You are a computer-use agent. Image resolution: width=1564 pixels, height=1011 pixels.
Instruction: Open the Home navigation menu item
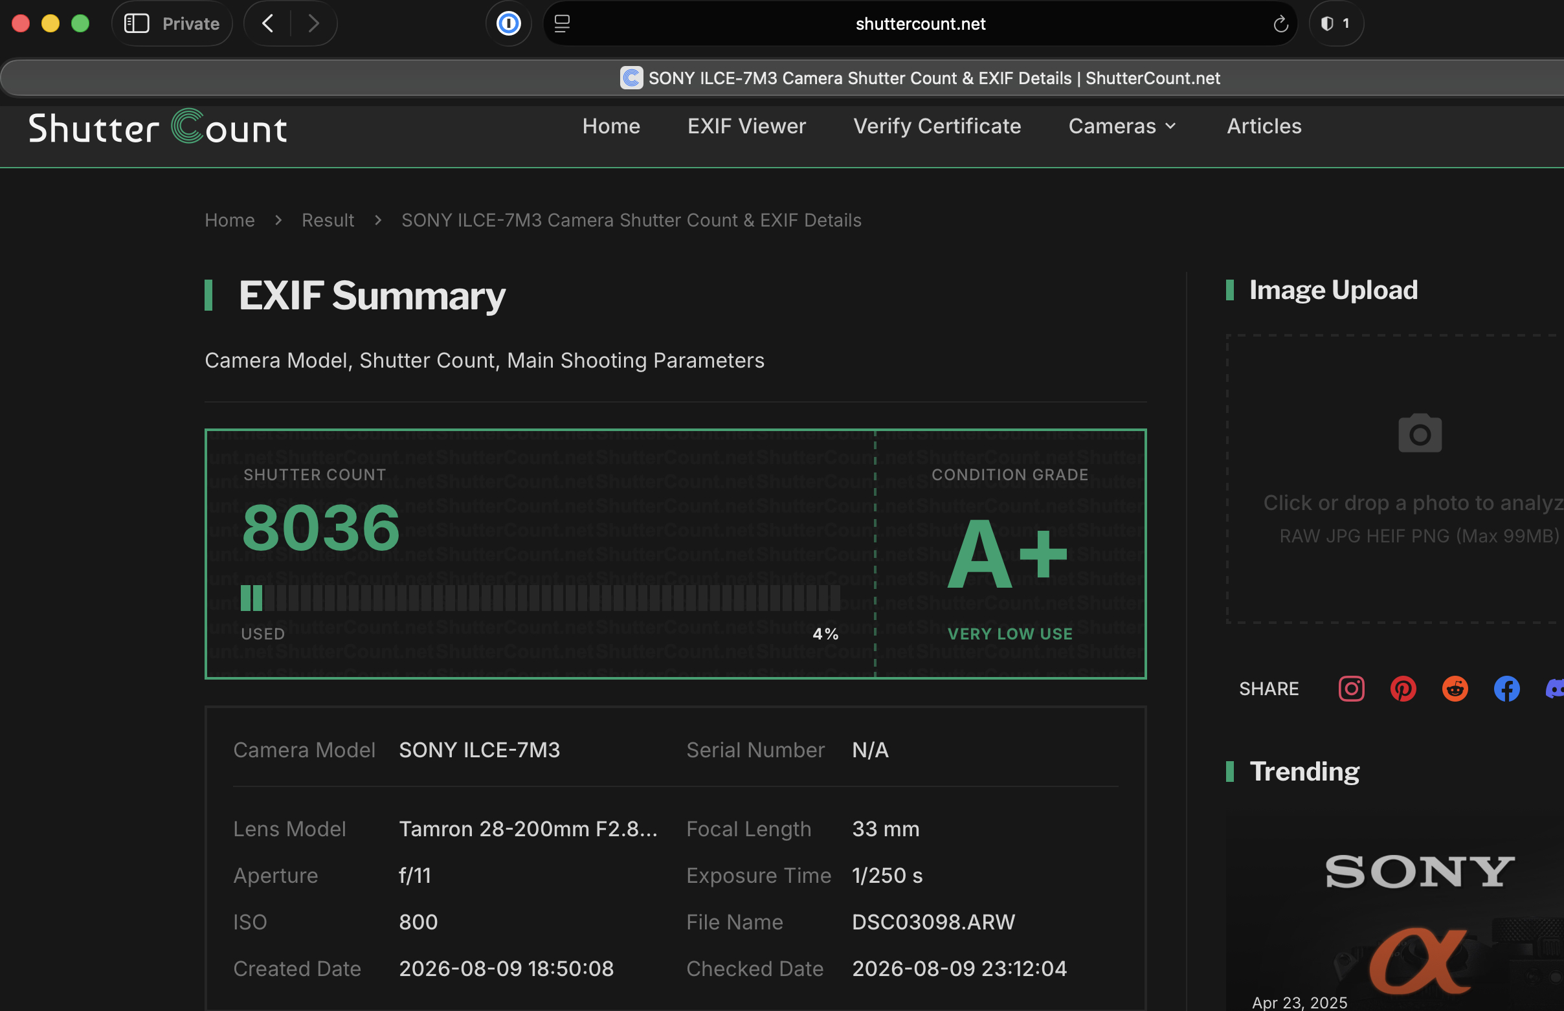[611, 126]
